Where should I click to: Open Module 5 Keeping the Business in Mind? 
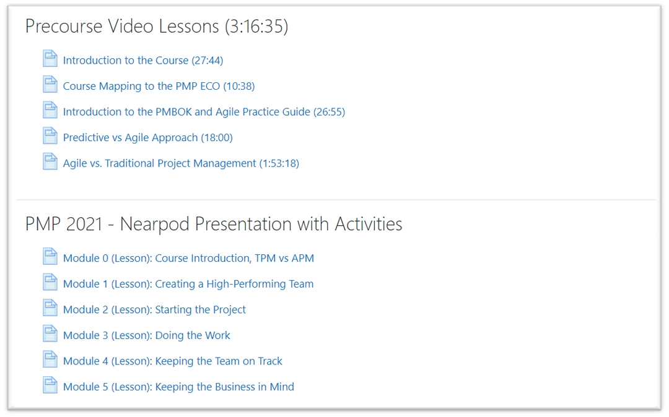[x=178, y=387]
